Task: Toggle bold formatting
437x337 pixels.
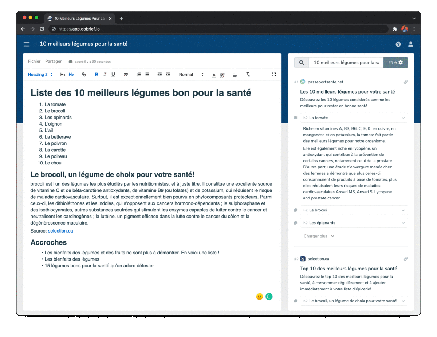Action: pos(97,75)
